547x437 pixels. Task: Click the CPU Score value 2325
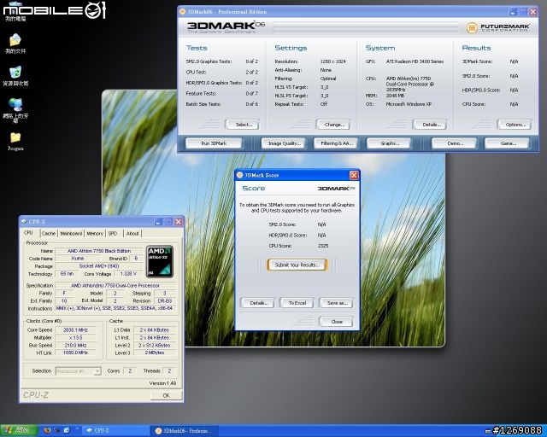coord(323,246)
